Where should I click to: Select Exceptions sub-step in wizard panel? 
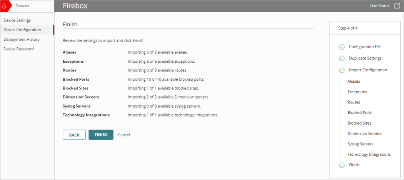click(x=357, y=92)
